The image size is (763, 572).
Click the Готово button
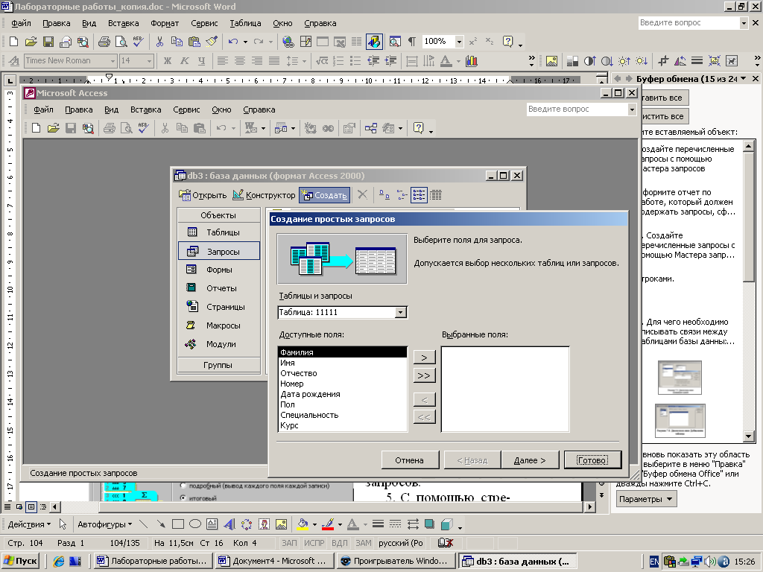click(x=592, y=460)
